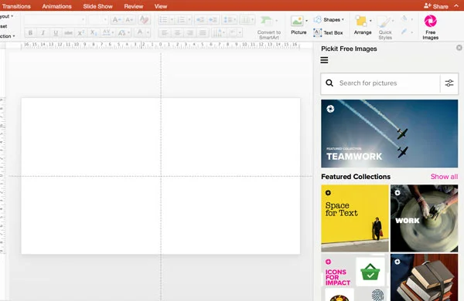
Task: Click the Show all link
Action: click(444, 177)
